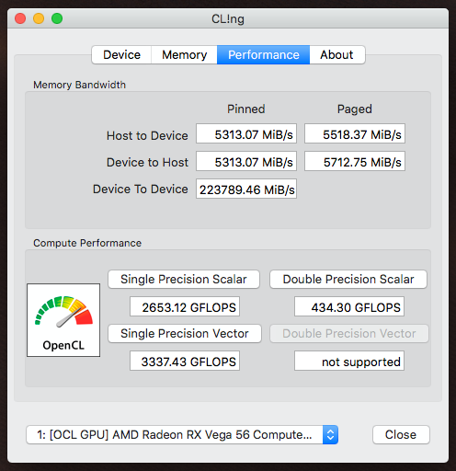Click the 'Compute Performance' section title

[x=87, y=243]
